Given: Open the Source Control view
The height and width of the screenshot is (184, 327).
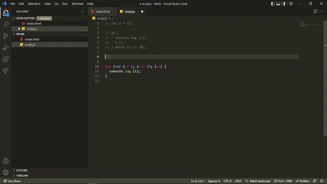Looking at the screenshot, I should tap(6, 36).
